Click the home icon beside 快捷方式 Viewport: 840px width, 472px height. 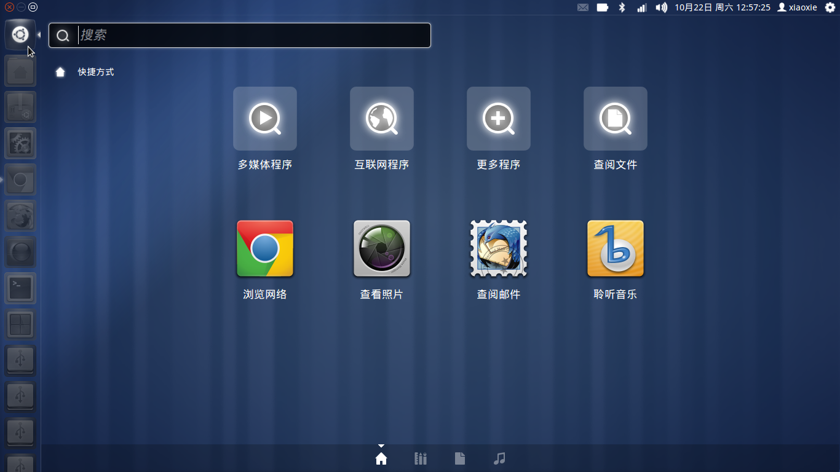(60, 72)
